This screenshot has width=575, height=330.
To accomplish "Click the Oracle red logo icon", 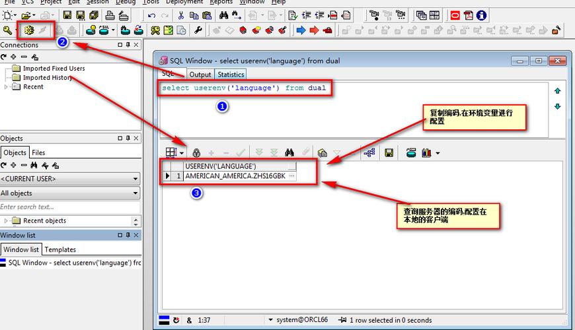I will [x=455, y=15].
